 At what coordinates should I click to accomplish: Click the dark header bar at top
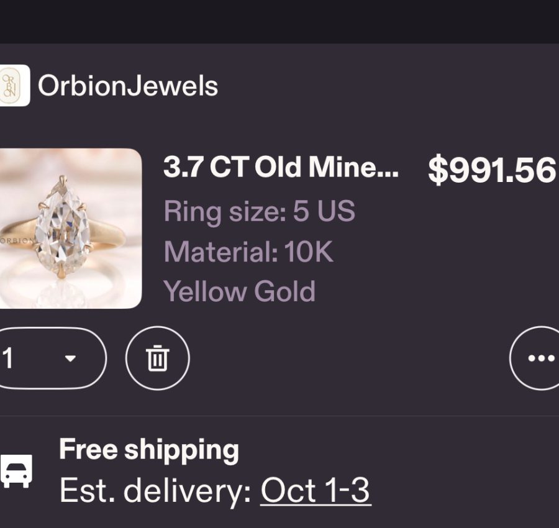[x=279, y=21]
